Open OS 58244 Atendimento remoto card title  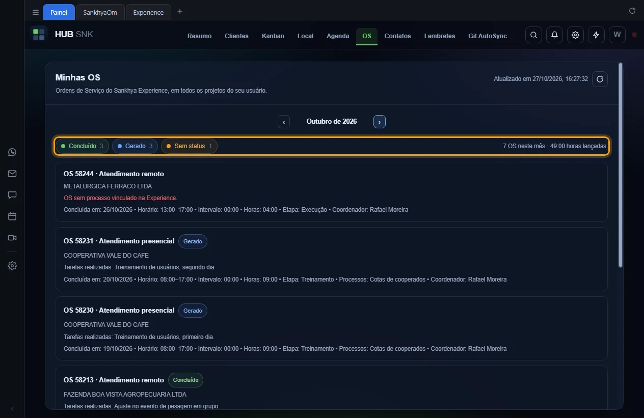point(114,174)
